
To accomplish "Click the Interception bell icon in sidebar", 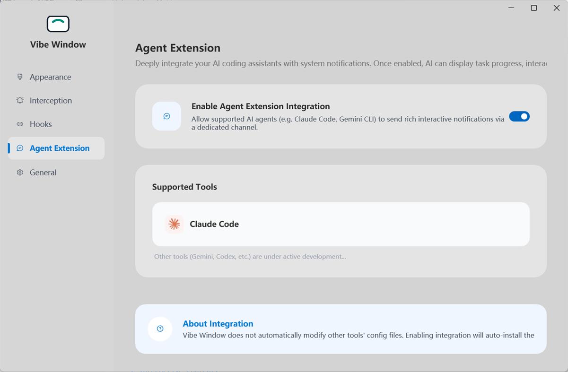I will click(x=20, y=100).
